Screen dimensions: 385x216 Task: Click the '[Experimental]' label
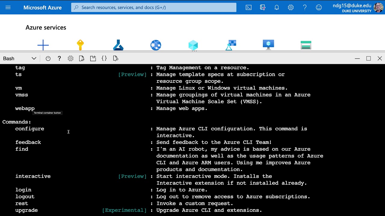click(x=124, y=210)
